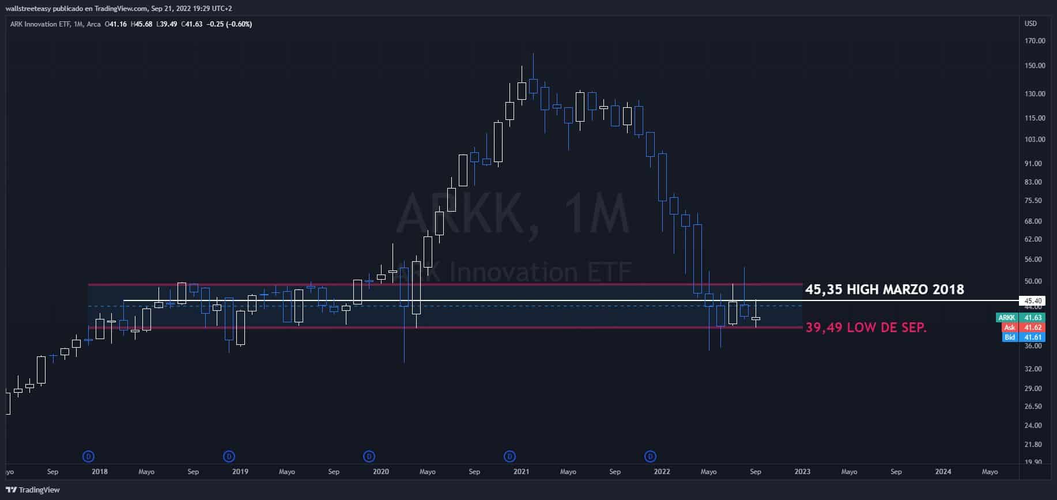This screenshot has width=1057, height=500.
Task: Click the TradingView logo at bottom left
Action: coord(32,490)
